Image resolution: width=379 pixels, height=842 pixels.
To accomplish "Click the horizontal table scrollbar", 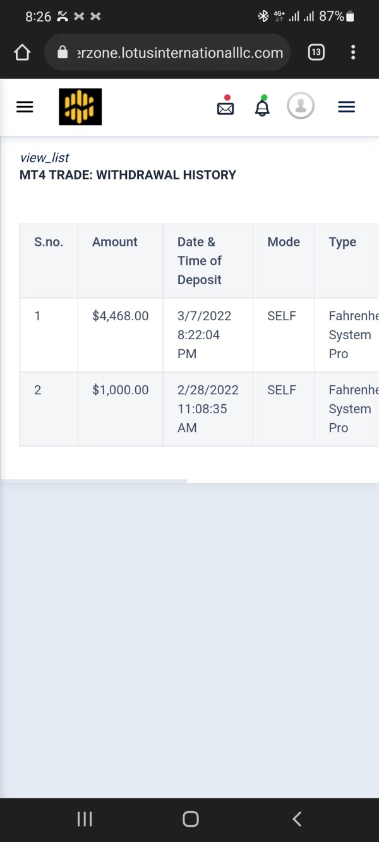I will pos(93,481).
